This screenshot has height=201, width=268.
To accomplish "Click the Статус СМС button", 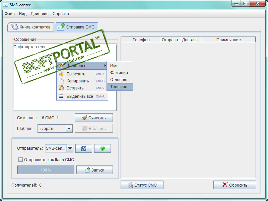I will pos(142,185).
